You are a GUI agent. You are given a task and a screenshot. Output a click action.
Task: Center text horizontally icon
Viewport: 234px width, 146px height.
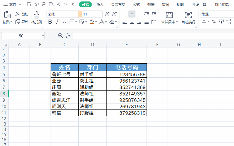pos(132,22)
